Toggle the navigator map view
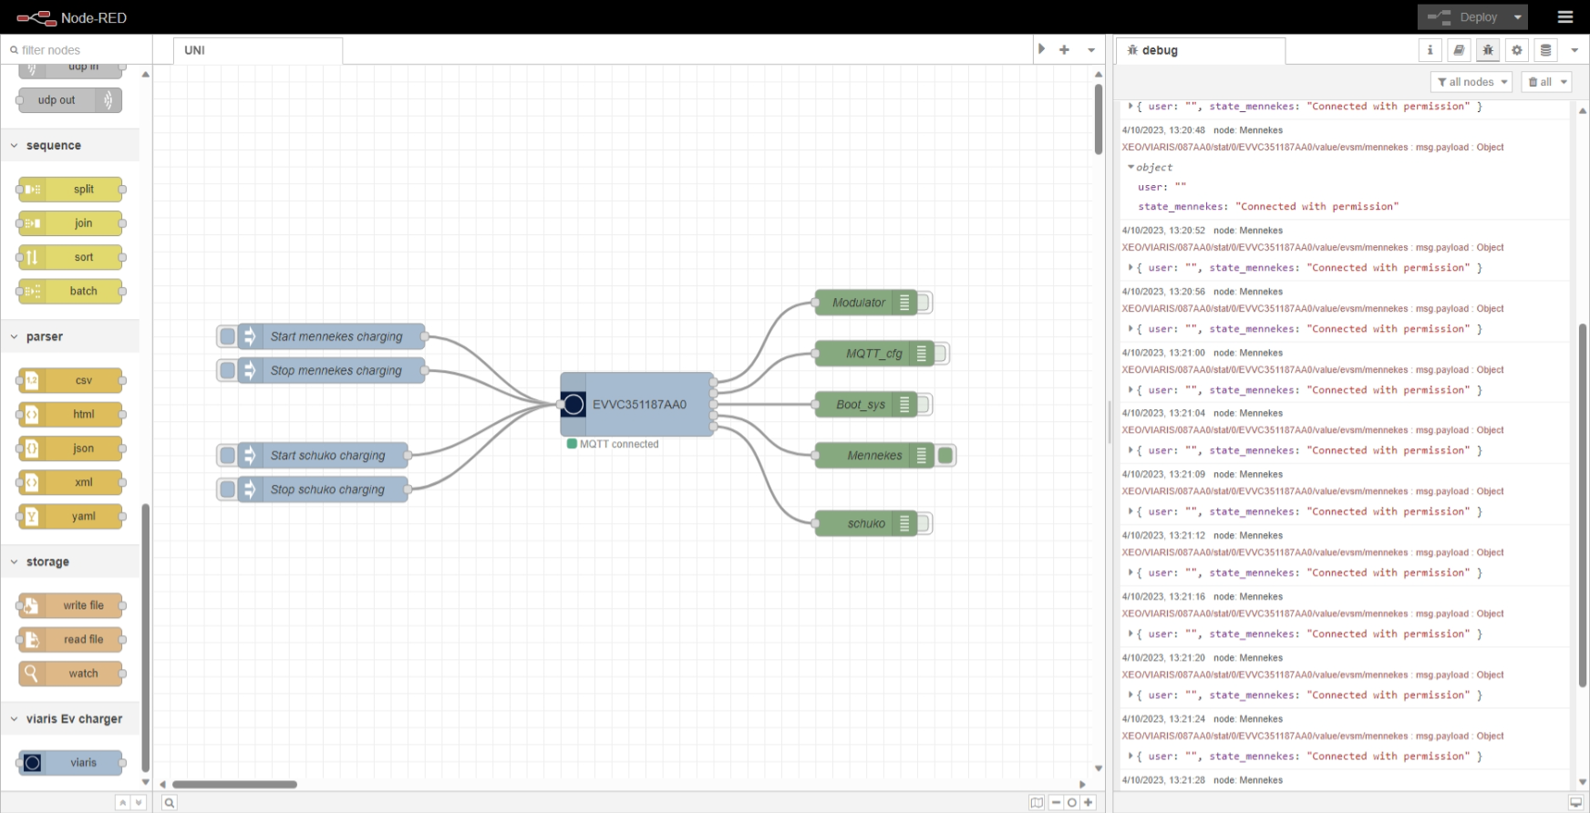This screenshot has height=813, width=1590. 1037,803
